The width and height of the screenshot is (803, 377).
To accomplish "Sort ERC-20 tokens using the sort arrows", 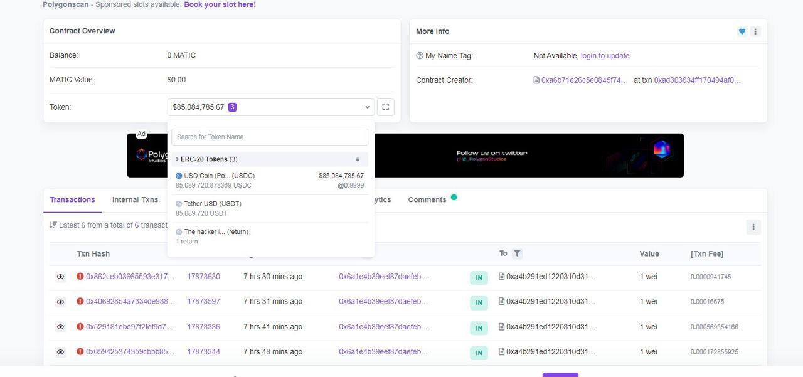I will tap(358, 159).
